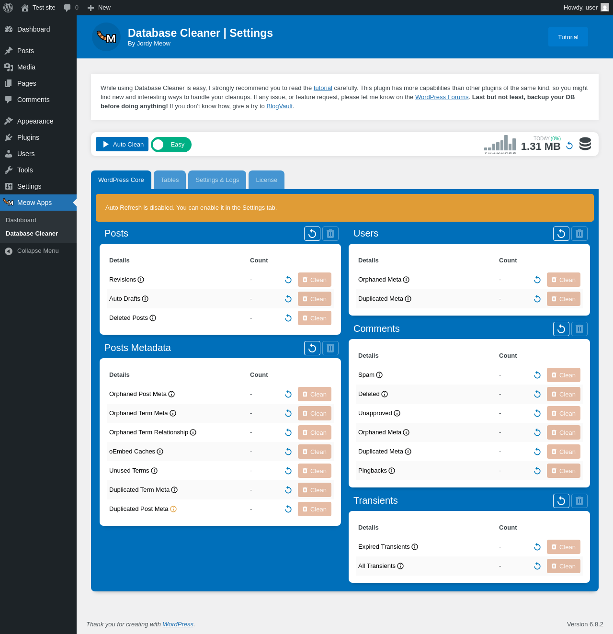Viewport: 613px width, 634px height.
Task: Open the Tools menu in sidebar
Action: click(x=38, y=170)
